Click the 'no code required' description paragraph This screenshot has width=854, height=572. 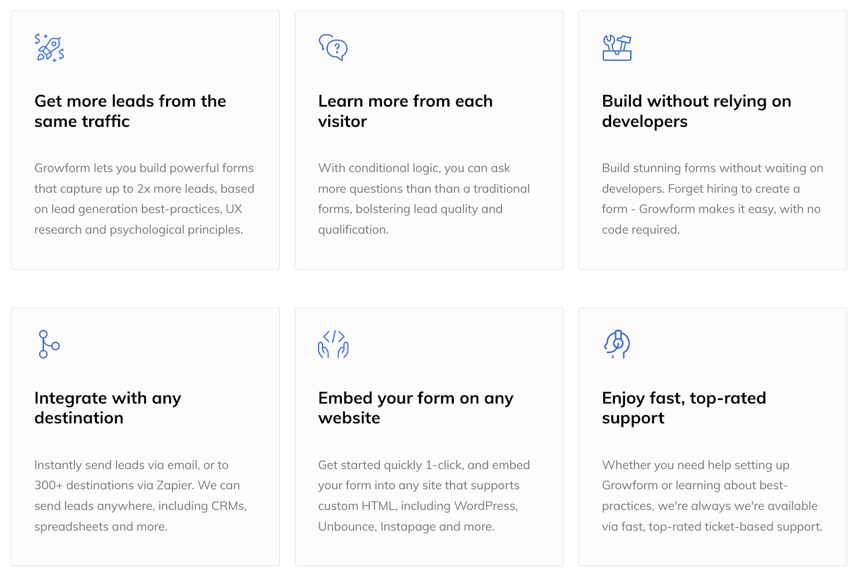pyautogui.click(x=712, y=199)
